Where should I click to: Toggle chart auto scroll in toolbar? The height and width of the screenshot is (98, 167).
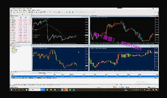pos(62,12)
